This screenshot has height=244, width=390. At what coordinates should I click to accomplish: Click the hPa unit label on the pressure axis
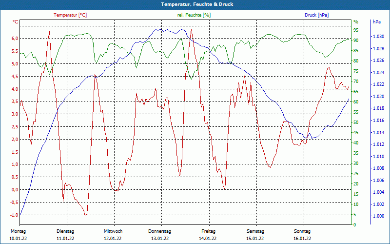[x=376, y=22]
